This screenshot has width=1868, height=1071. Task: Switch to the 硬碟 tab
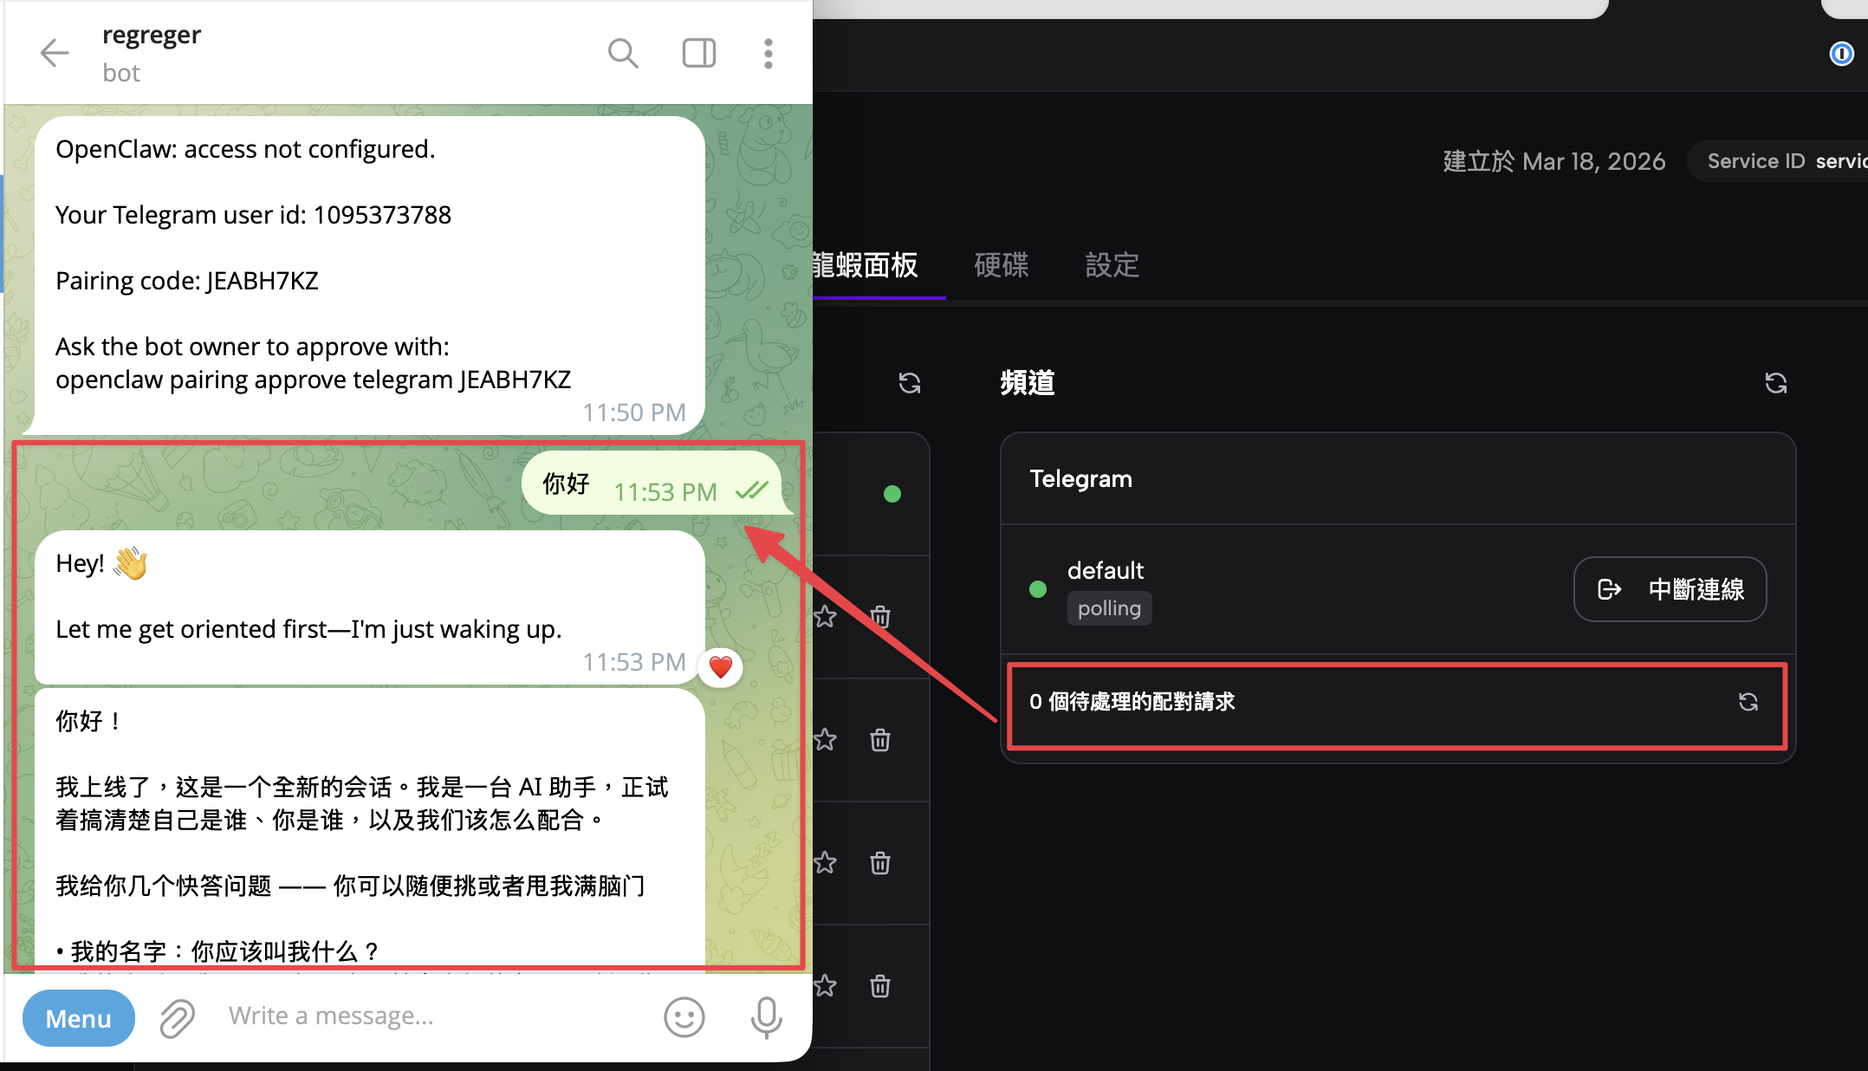pyautogui.click(x=1001, y=265)
